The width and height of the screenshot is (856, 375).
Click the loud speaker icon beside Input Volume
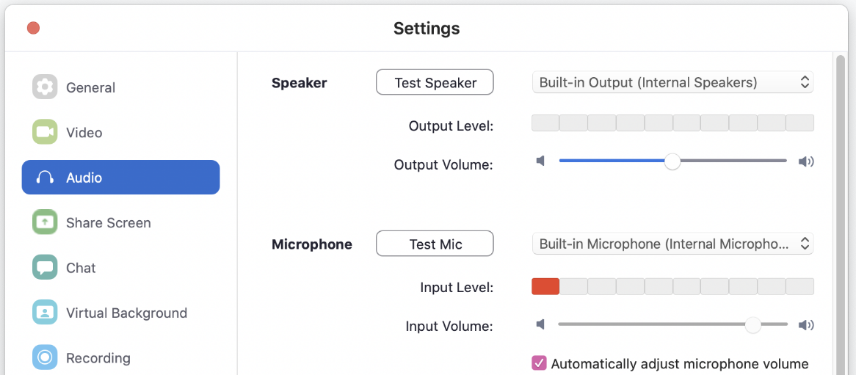point(806,325)
